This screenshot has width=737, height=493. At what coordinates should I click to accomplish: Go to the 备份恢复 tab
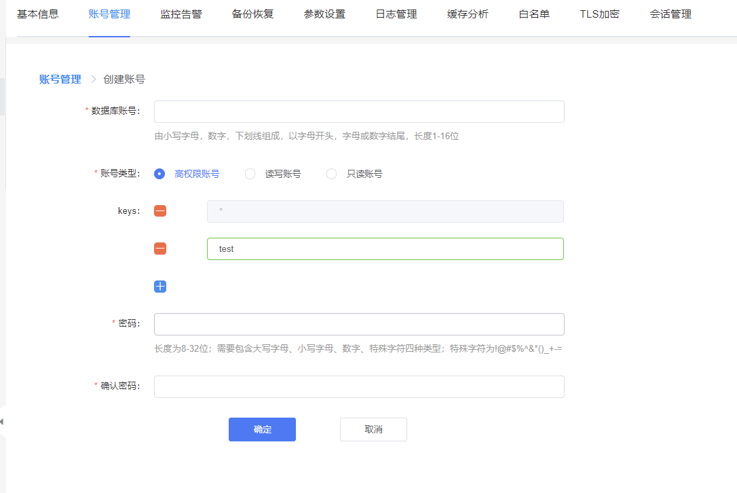point(252,14)
